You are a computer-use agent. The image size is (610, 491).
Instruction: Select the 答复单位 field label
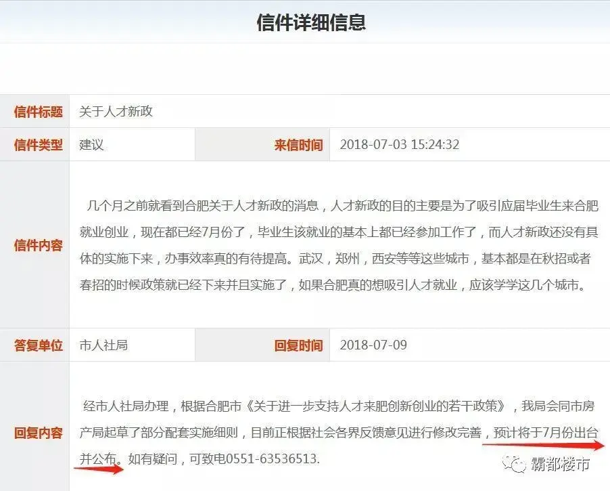click(x=39, y=345)
